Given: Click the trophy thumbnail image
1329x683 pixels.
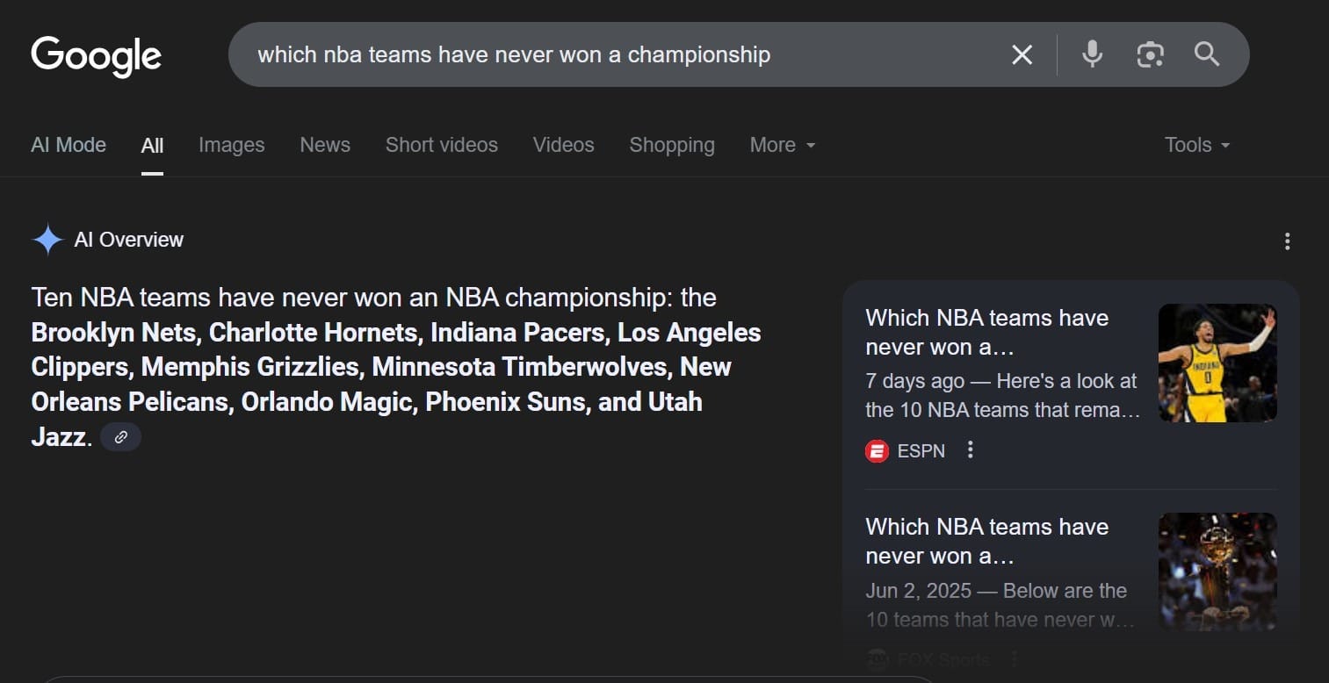Looking at the screenshot, I should (x=1217, y=572).
